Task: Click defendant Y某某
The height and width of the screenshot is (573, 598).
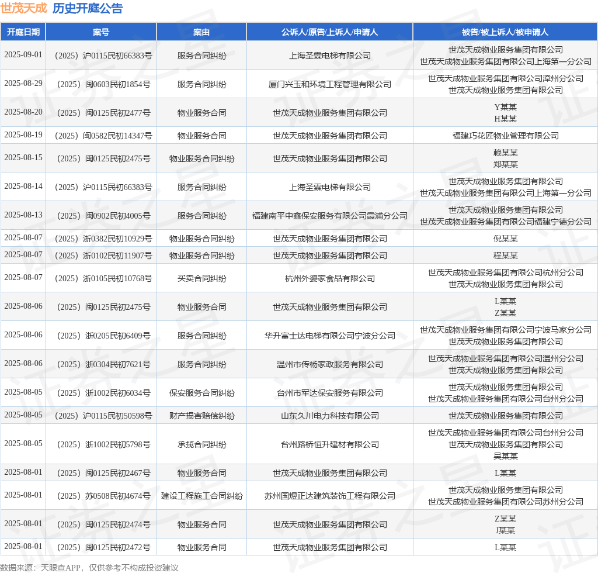Action: (x=505, y=107)
